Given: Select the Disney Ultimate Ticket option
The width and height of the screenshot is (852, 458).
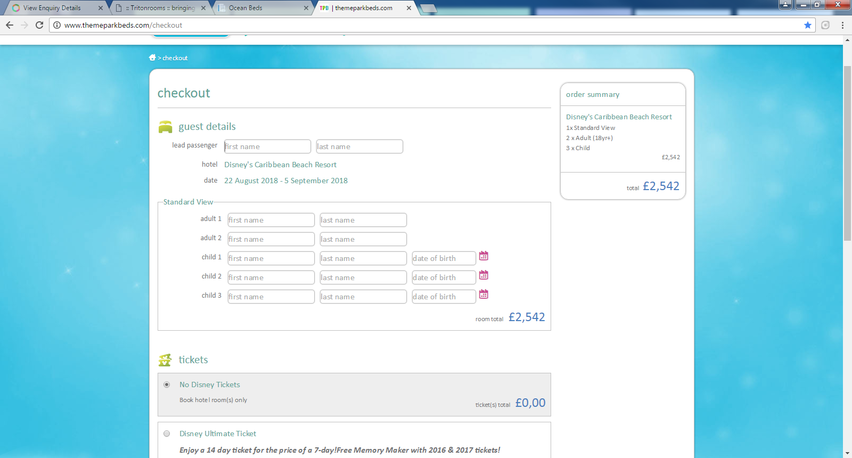Looking at the screenshot, I should click(x=167, y=434).
